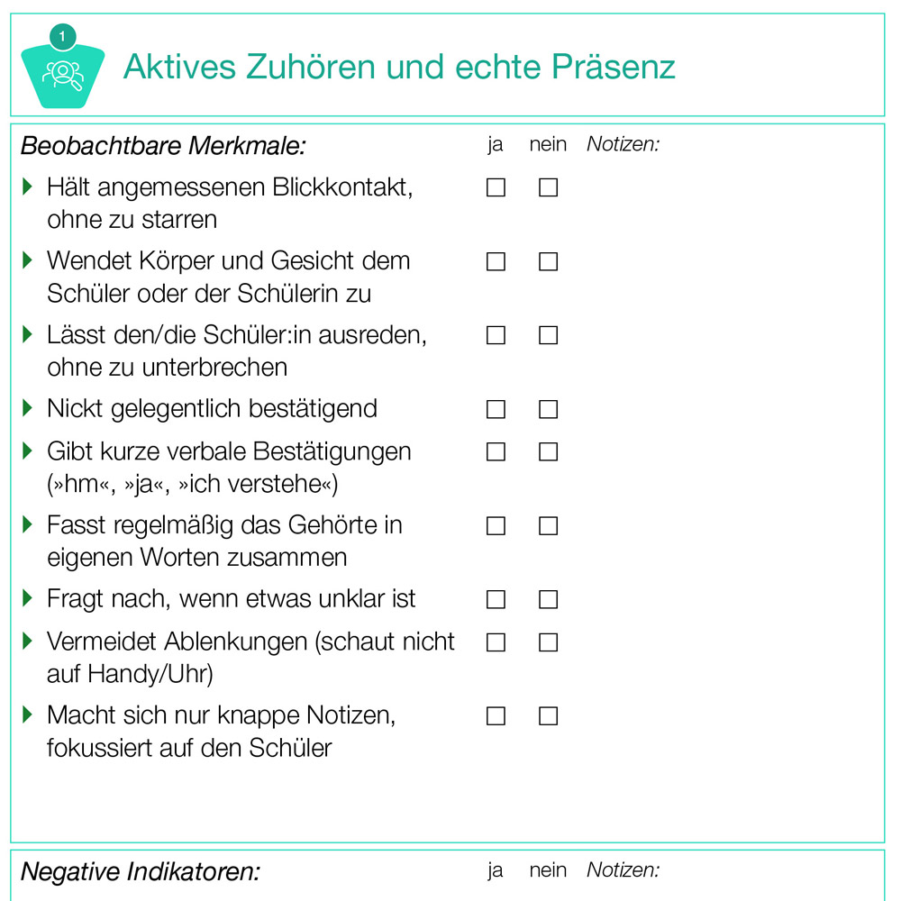
Task: Click the green arrow beside Hält angemessenen Blickkontakt
Action: pyautogui.click(x=28, y=187)
